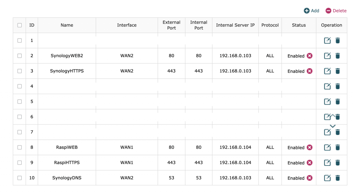Disable SynologyWEB2 using its status icon
353x193 pixels.
tap(310, 56)
